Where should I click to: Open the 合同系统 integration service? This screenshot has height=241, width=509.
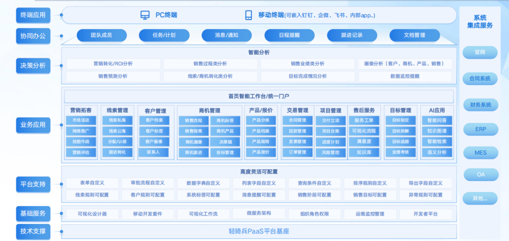pyautogui.click(x=480, y=79)
